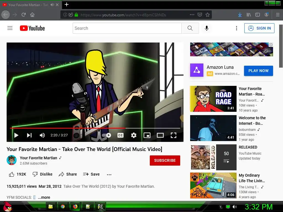
Task: Click the Your Favorite Martian channel name
Action: pyautogui.click(x=38, y=158)
